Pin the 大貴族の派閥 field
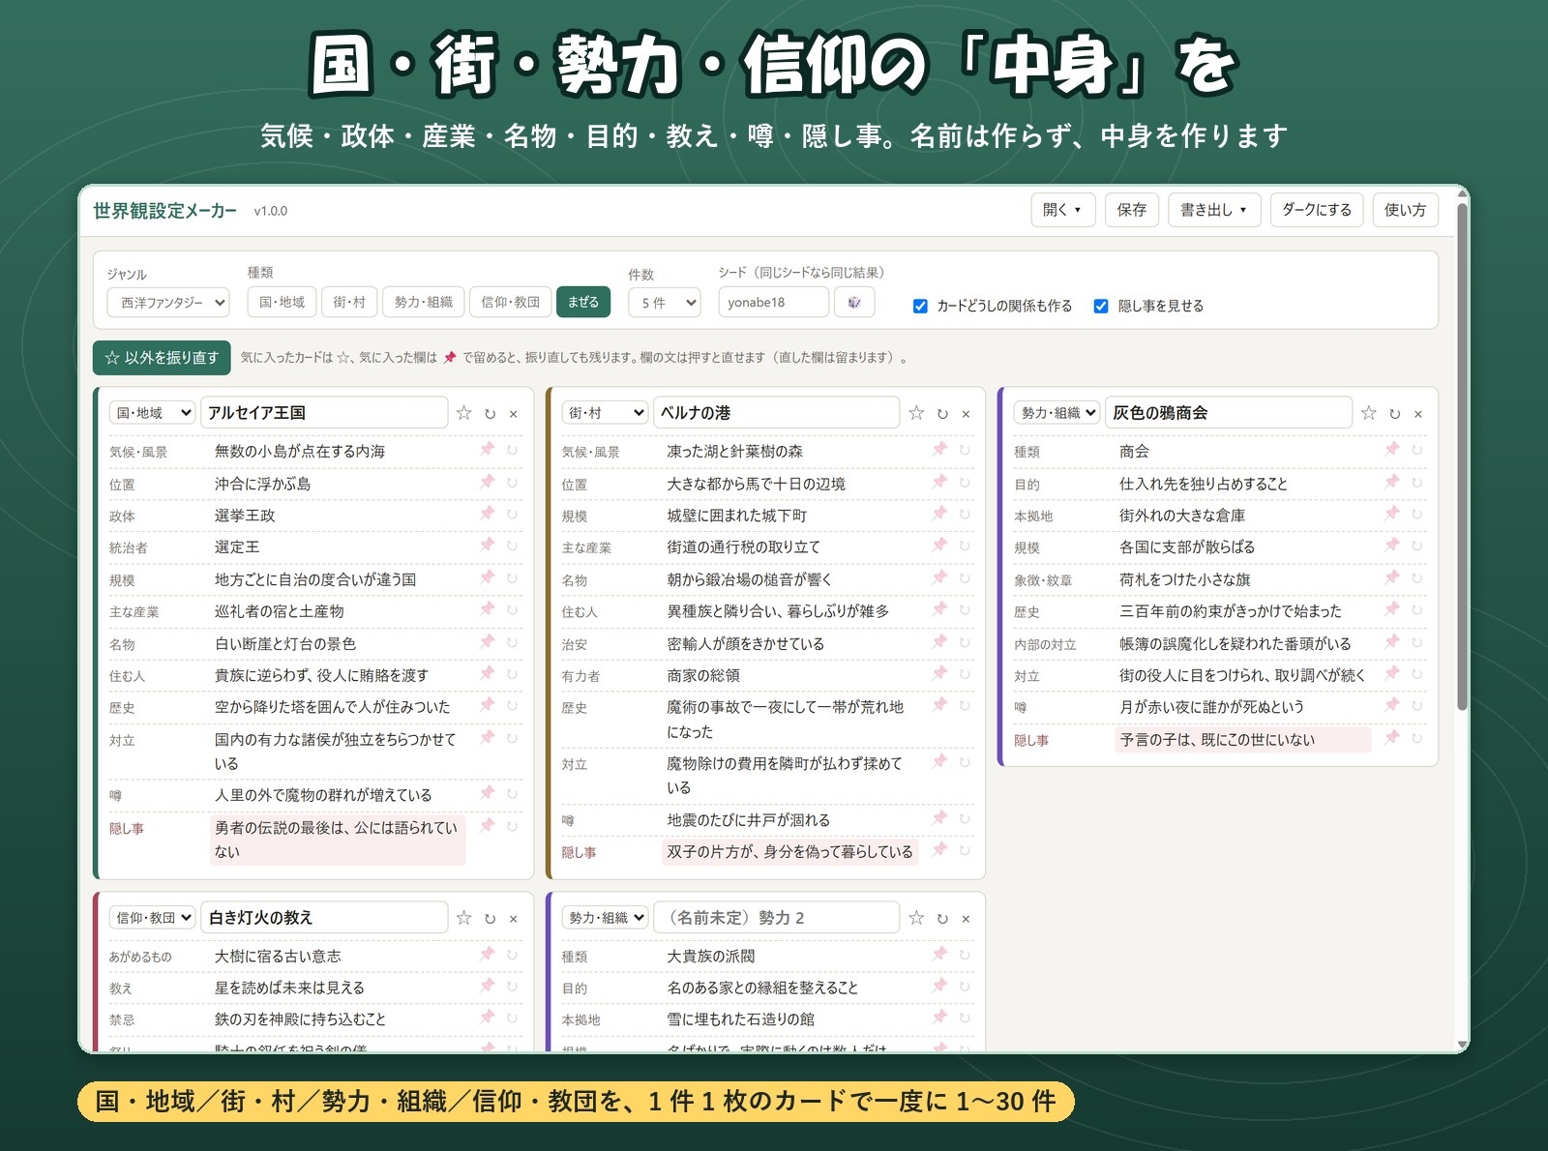 (939, 955)
